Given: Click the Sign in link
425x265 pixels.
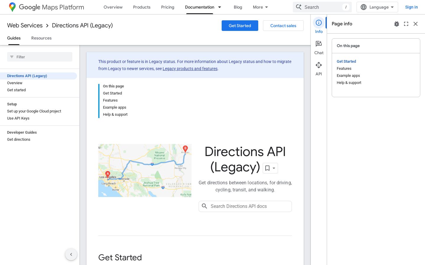Looking at the screenshot, I should 411,7.
